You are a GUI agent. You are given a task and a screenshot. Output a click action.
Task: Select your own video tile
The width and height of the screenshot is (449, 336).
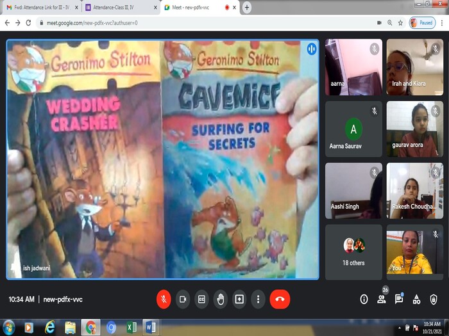[415, 252]
